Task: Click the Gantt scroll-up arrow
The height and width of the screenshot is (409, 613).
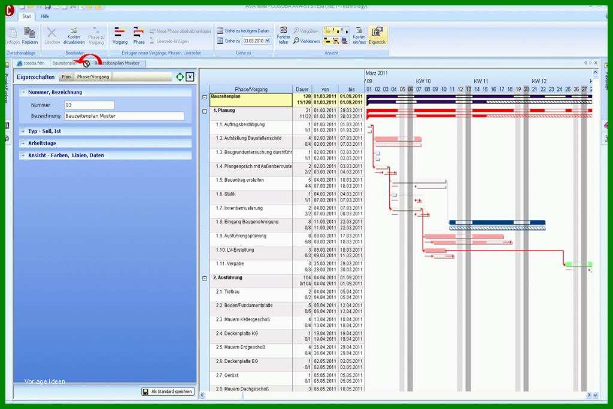Action: (x=595, y=73)
